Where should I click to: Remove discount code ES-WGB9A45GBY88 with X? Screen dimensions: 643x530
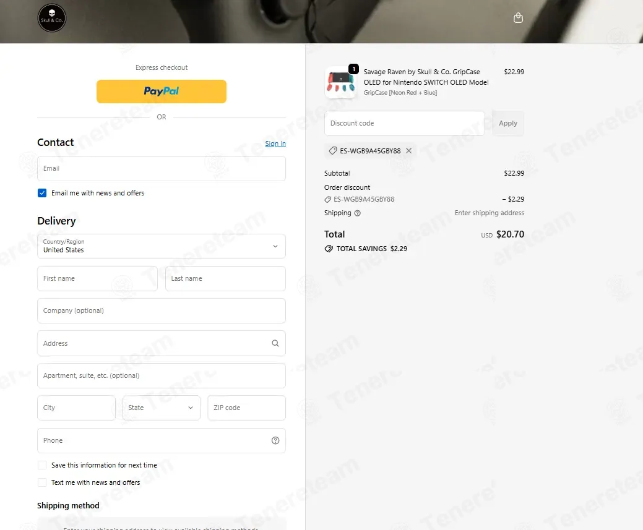tap(408, 151)
